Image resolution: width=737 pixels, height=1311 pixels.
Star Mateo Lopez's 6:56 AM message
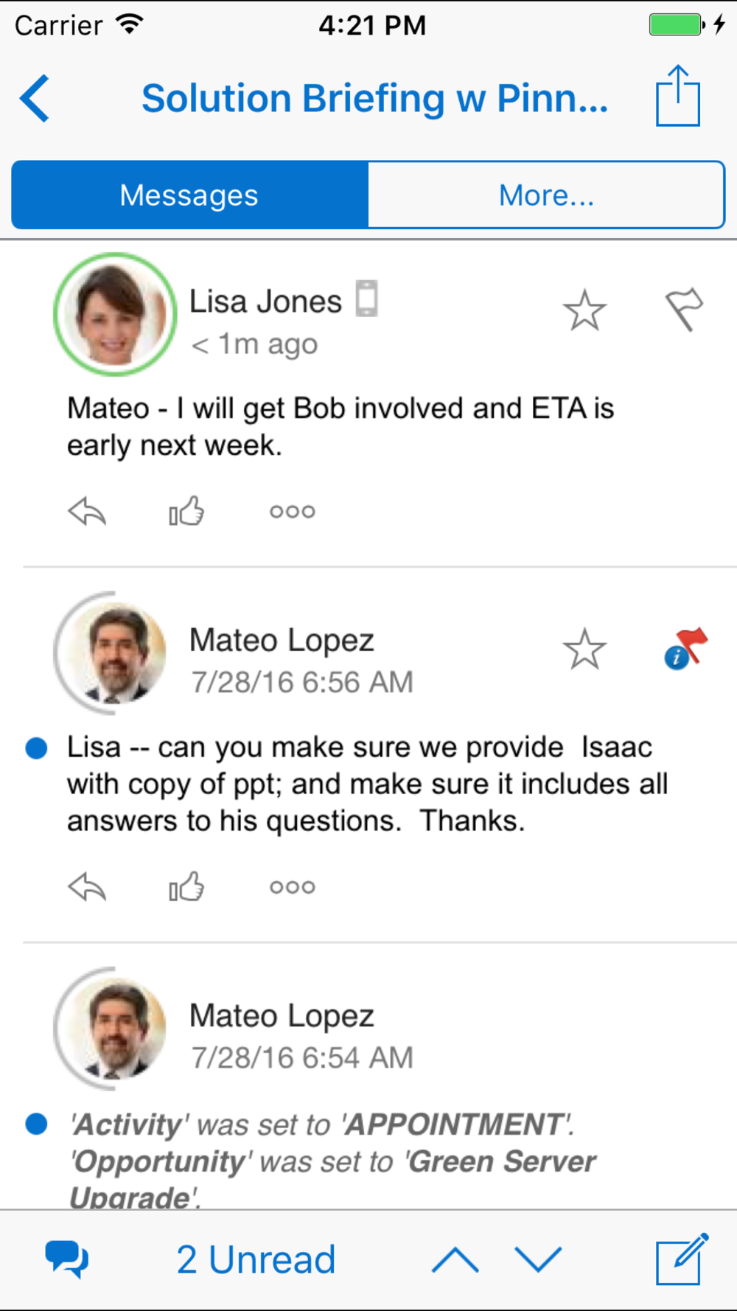click(x=584, y=649)
